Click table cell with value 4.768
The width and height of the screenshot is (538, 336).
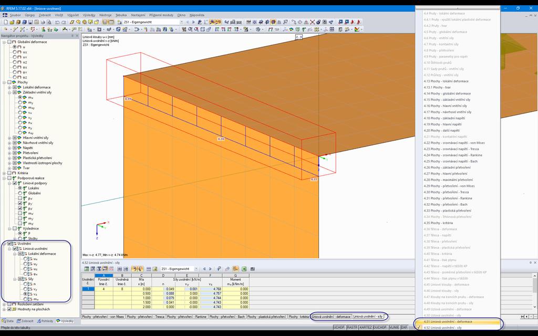[211, 289]
